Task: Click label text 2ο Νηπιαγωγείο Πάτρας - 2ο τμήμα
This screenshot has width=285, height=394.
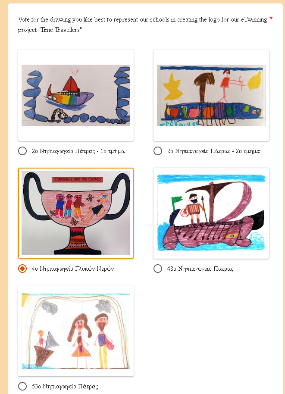Action: click(x=213, y=151)
